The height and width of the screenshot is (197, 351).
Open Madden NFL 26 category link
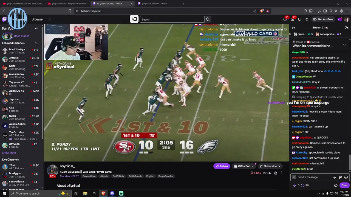pos(69,176)
